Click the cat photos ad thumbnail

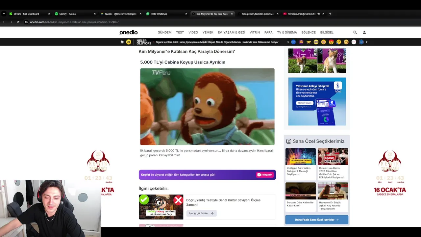(x=317, y=61)
